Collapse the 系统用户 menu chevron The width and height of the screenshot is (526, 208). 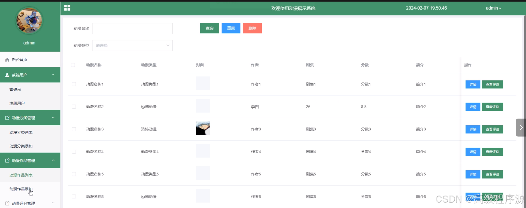53,75
